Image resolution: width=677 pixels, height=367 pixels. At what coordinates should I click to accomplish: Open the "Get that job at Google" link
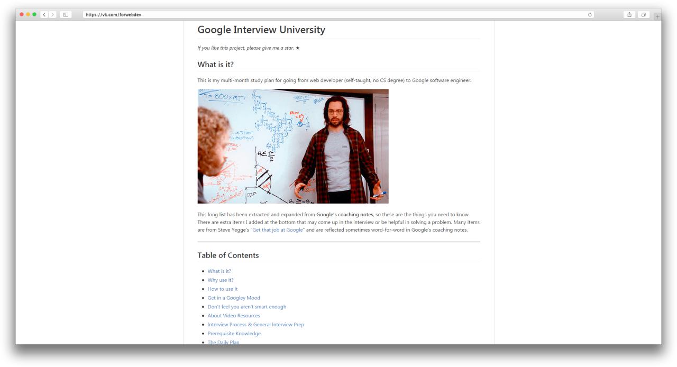click(277, 230)
